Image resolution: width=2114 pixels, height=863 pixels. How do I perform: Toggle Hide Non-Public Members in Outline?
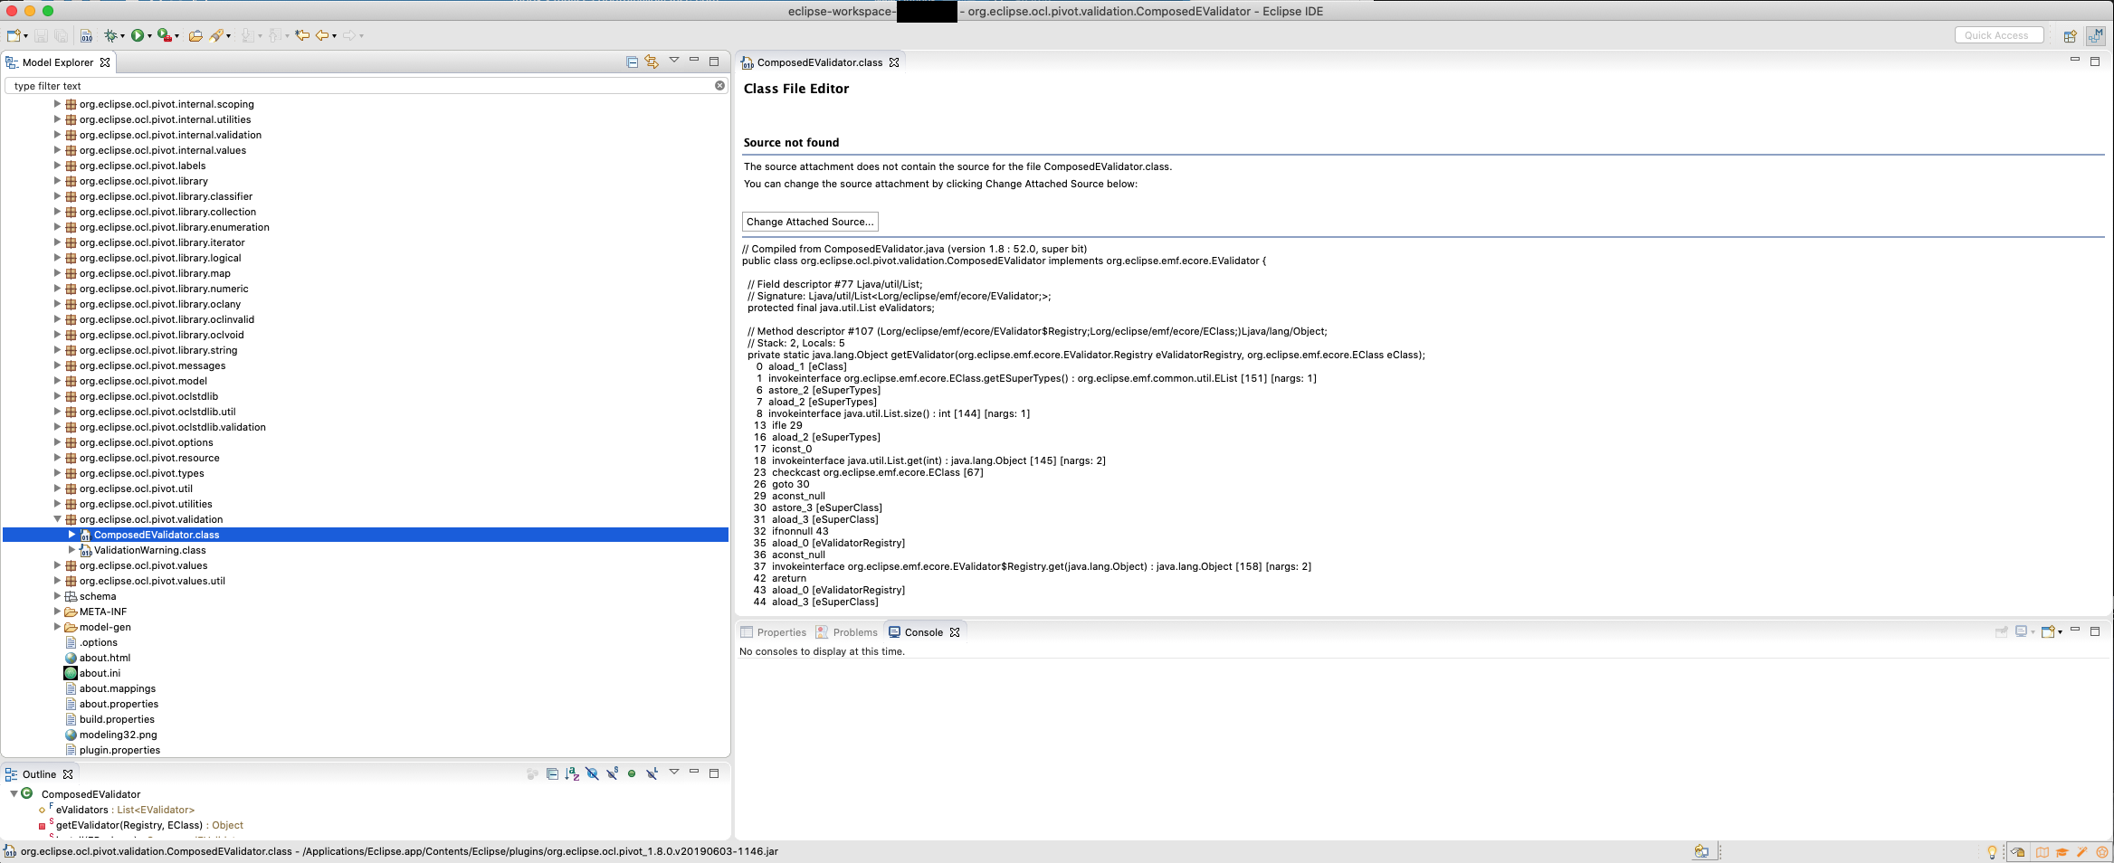point(632,773)
